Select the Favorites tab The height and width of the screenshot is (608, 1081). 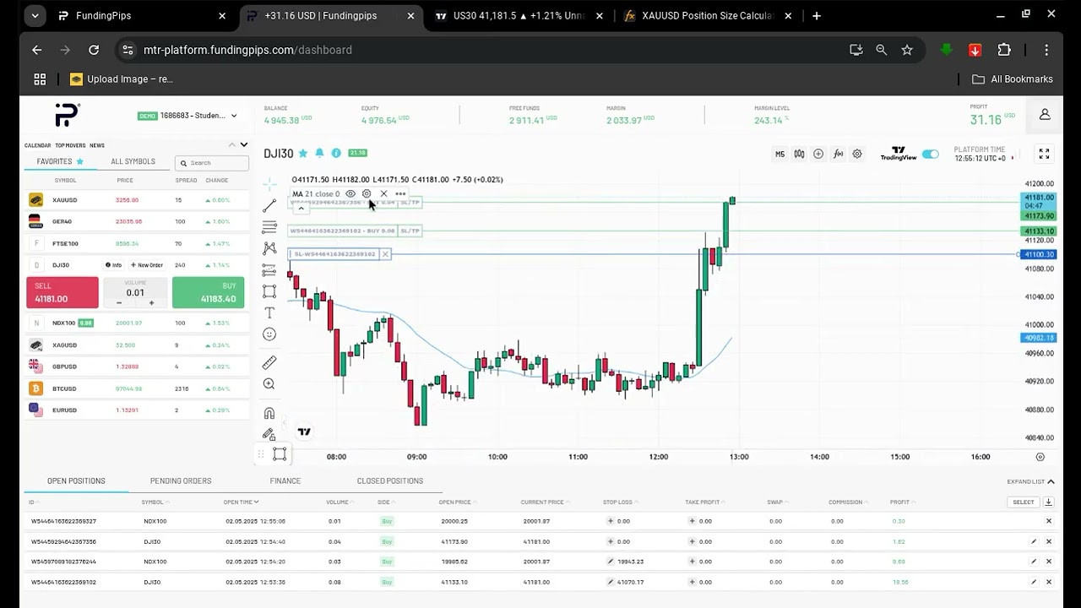[x=60, y=161]
